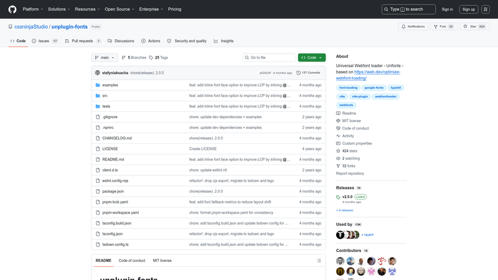
Task: Click the Notifications button
Action: (413, 26)
